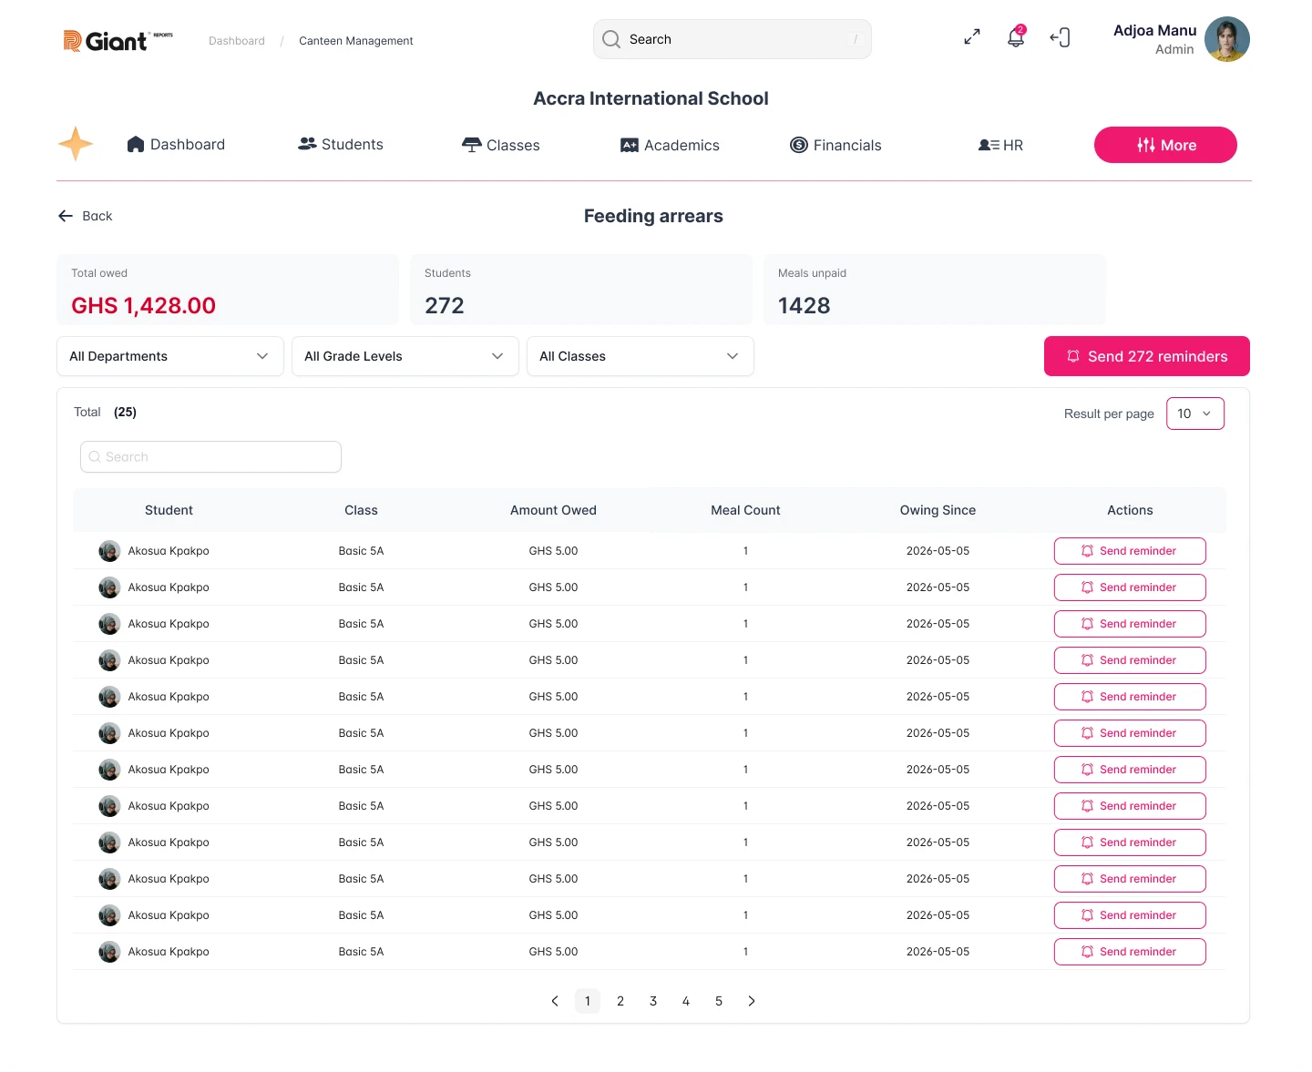Go to the next page with the right chevron
Image resolution: width=1312 pixels, height=1072 pixels.
point(752,1001)
